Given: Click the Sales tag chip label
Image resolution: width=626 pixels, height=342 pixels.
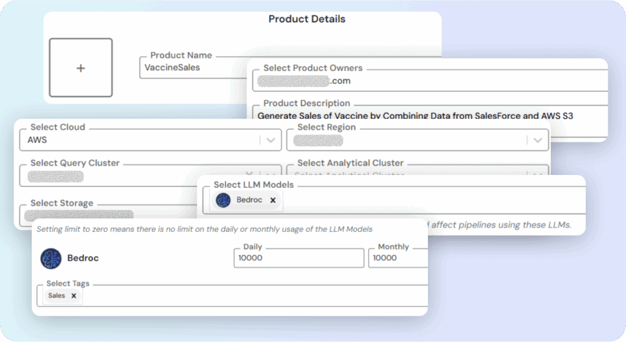Looking at the screenshot, I should [x=56, y=296].
